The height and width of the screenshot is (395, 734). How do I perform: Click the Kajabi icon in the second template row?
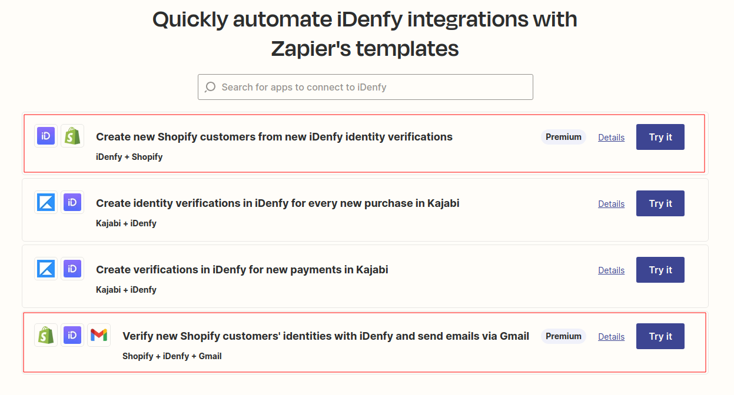pos(45,202)
